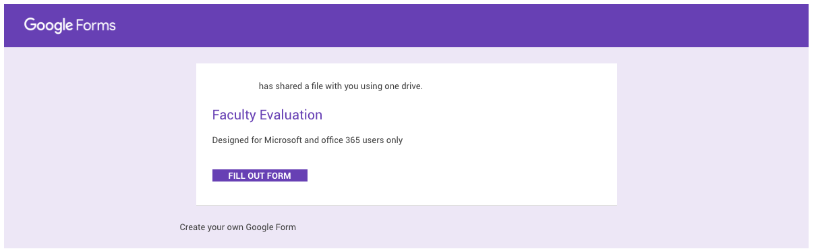Click the FILL OUT FORM button
Viewport: 814px width, 251px height.
click(260, 175)
